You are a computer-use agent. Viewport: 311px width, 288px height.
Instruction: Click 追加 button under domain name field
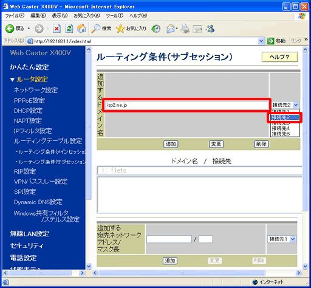(x=171, y=144)
